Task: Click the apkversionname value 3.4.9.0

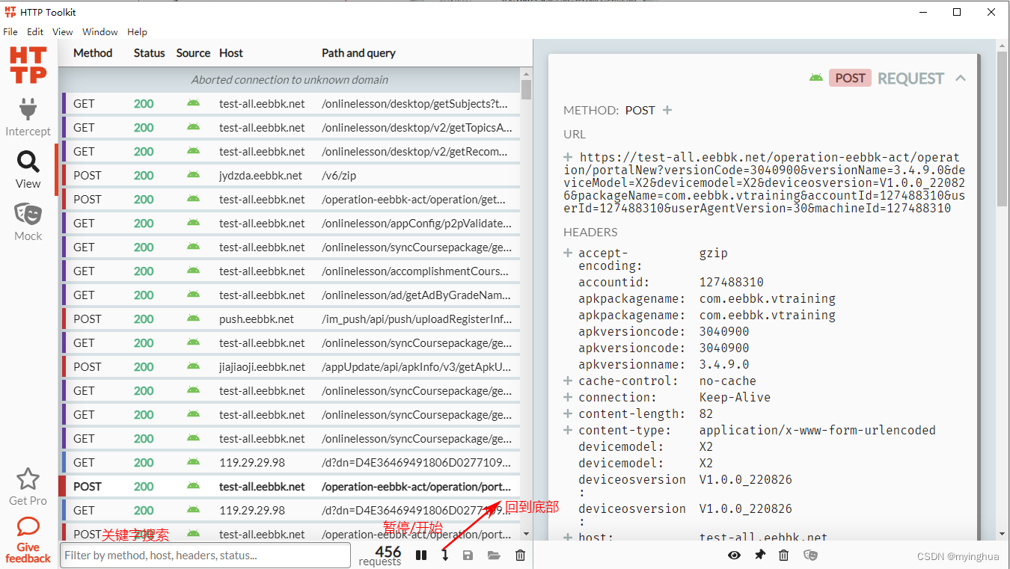Action: click(x=724, y=364)
